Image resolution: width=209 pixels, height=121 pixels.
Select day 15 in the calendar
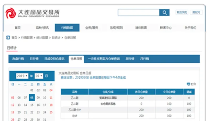[x=32, y=105]
